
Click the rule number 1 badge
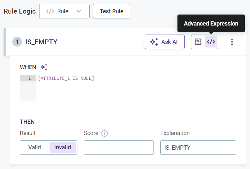[x=17, y=42]
